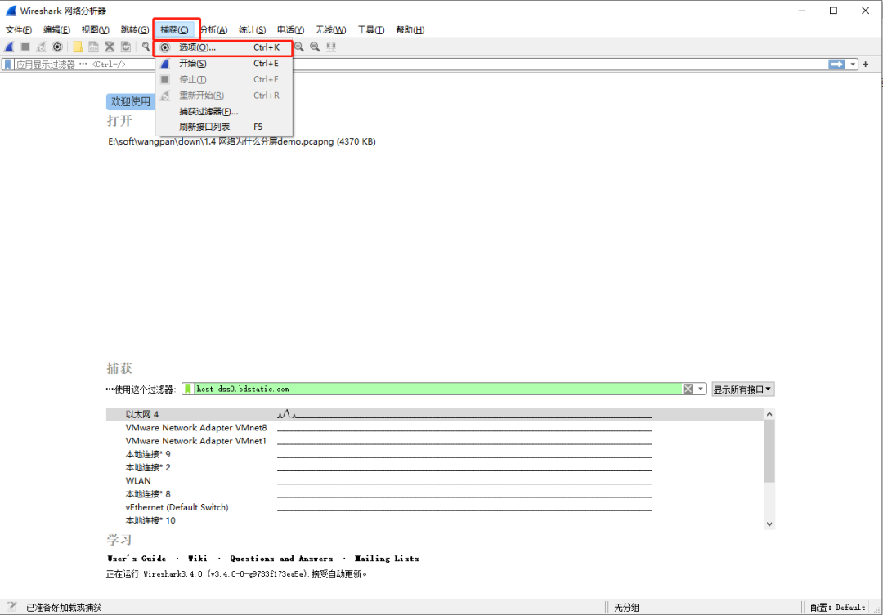Click the 配置: Default profile status entry
Viewport: 883px width, 615px height.
click(x=837, y=607)
